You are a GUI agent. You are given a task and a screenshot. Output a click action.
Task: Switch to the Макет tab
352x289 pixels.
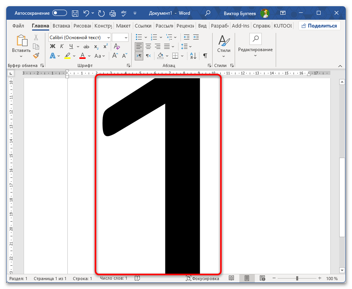tap(123, 26)
